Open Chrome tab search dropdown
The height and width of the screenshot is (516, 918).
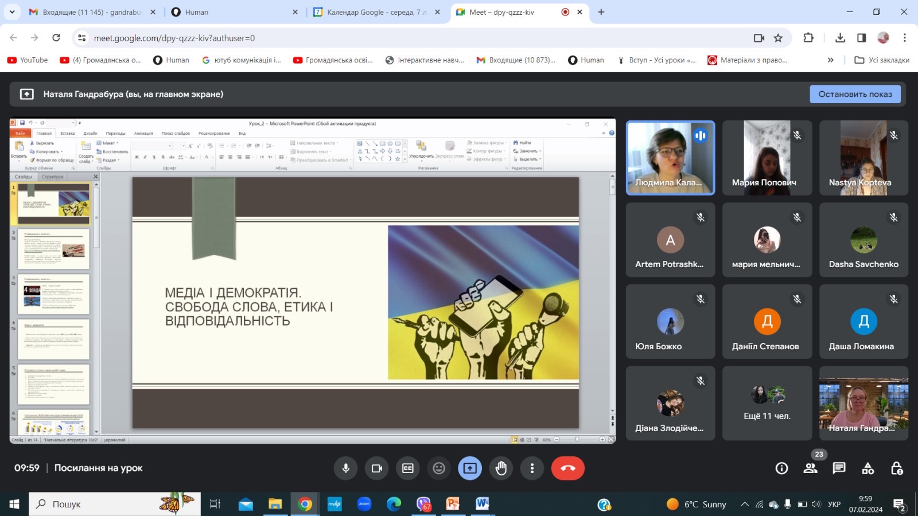12,11
